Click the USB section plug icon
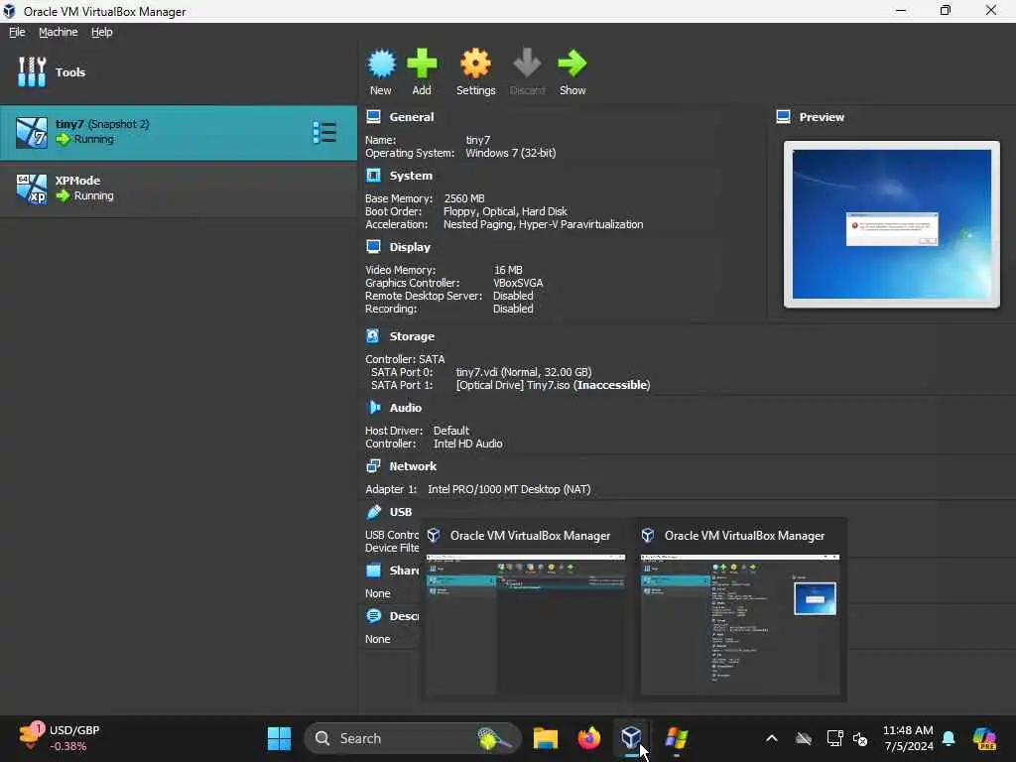The width and height of the screenshot is (1016, 762). 373,511
